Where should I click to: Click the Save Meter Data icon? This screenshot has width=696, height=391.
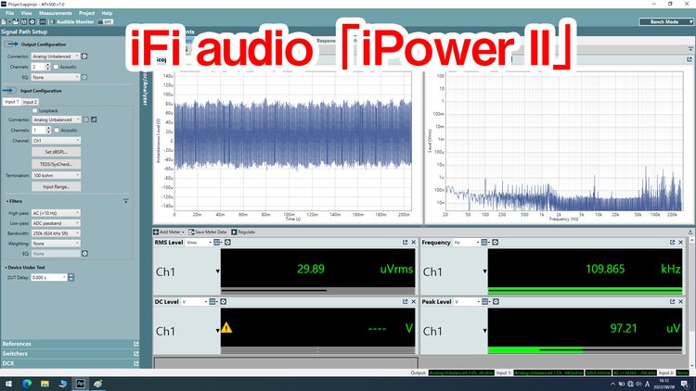[x=191, y=232]
